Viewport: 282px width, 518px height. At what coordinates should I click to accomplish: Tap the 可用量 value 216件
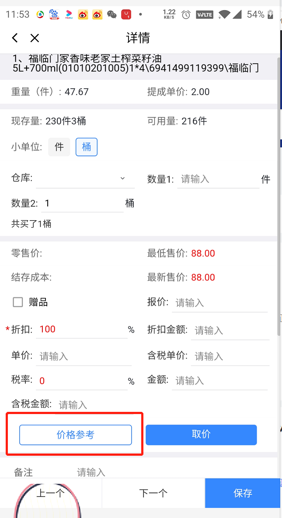click(194, 121)
